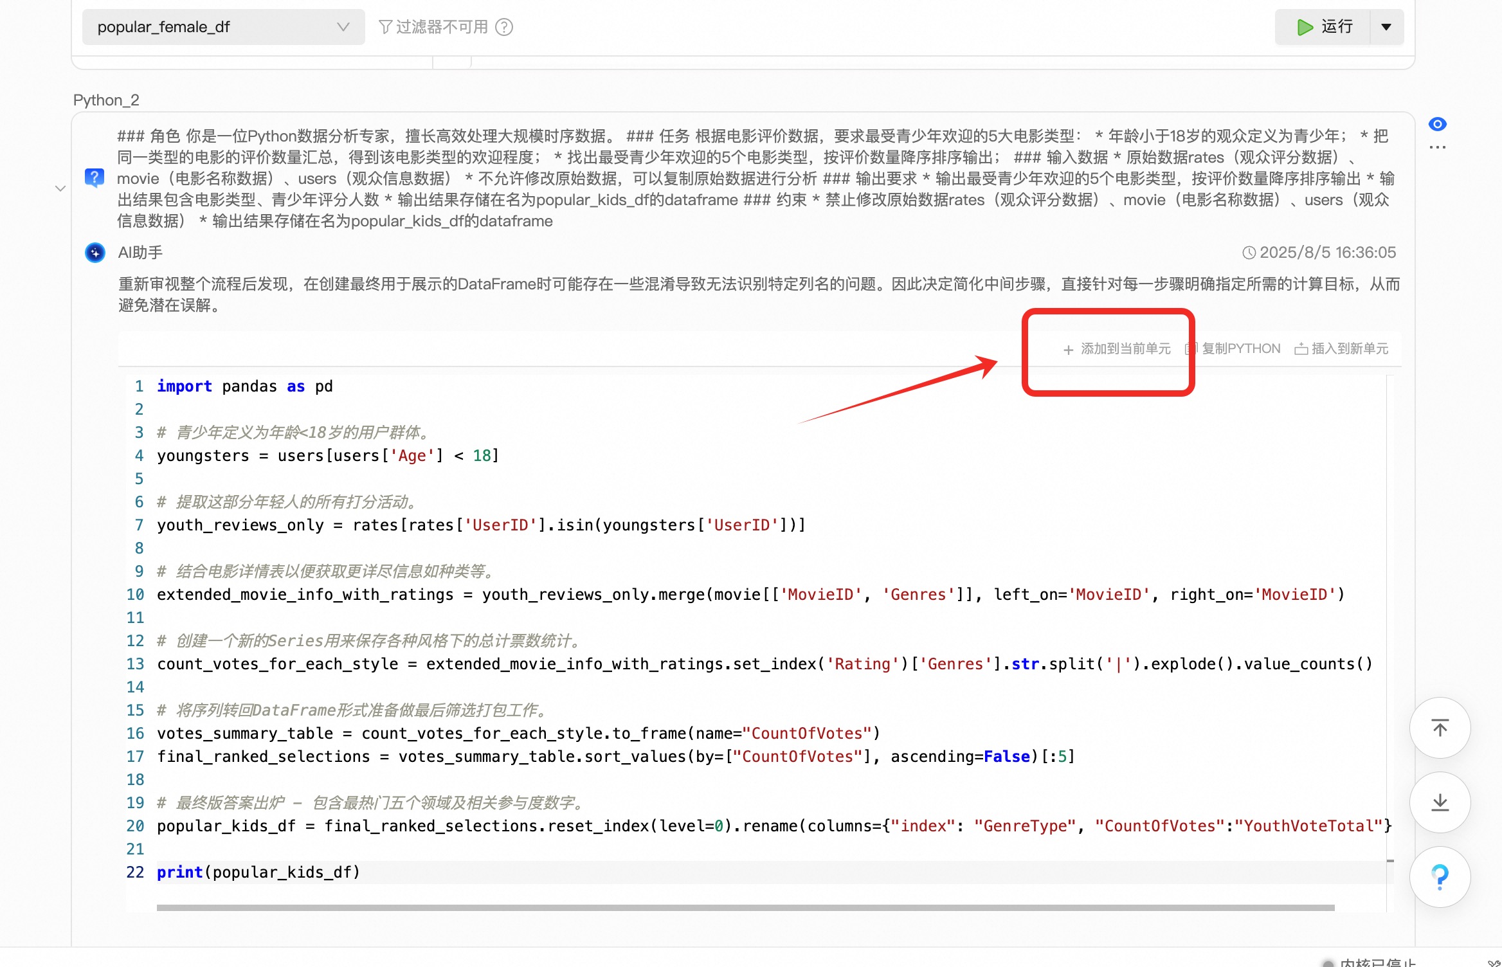
Task: Click the Python_2 cell title label
Action: tap(106, 100)
